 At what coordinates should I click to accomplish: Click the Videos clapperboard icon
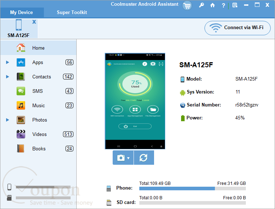pyautogui.click(x=21, y=134)
